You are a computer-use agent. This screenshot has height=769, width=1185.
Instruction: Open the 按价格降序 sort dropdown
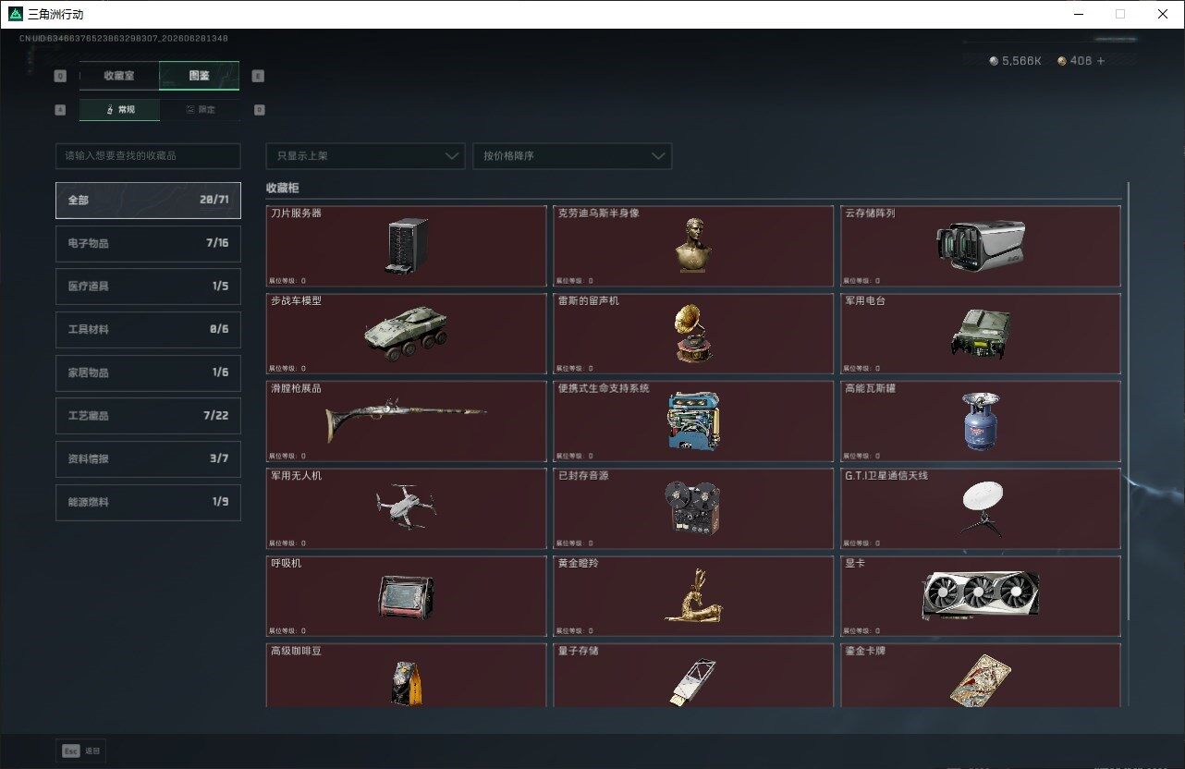pyautogui.click(x=572, y=156)
